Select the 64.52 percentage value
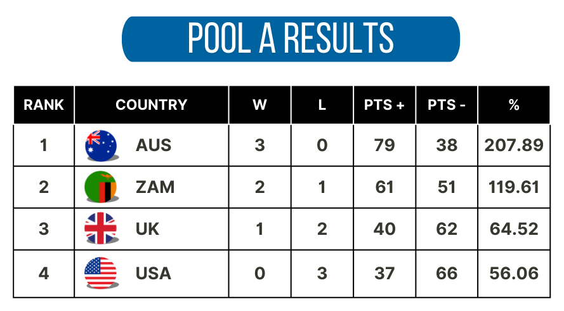Screen dimensions: 564x311 (514, 229)
